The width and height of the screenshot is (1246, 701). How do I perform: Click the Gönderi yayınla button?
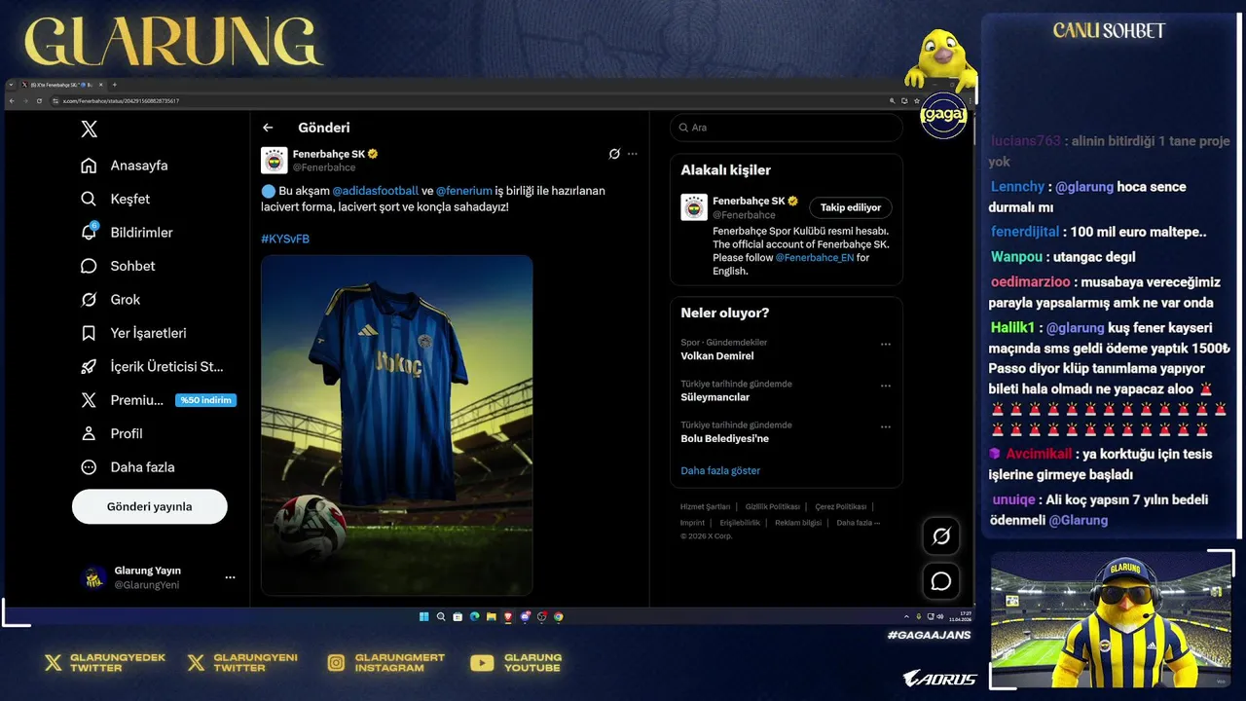click(x=150, y=506)
